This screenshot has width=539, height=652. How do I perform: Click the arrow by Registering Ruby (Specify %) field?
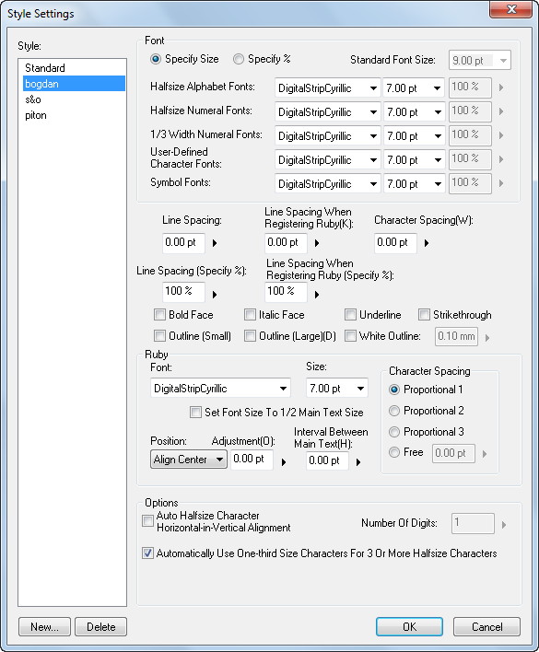click(317, 295)
